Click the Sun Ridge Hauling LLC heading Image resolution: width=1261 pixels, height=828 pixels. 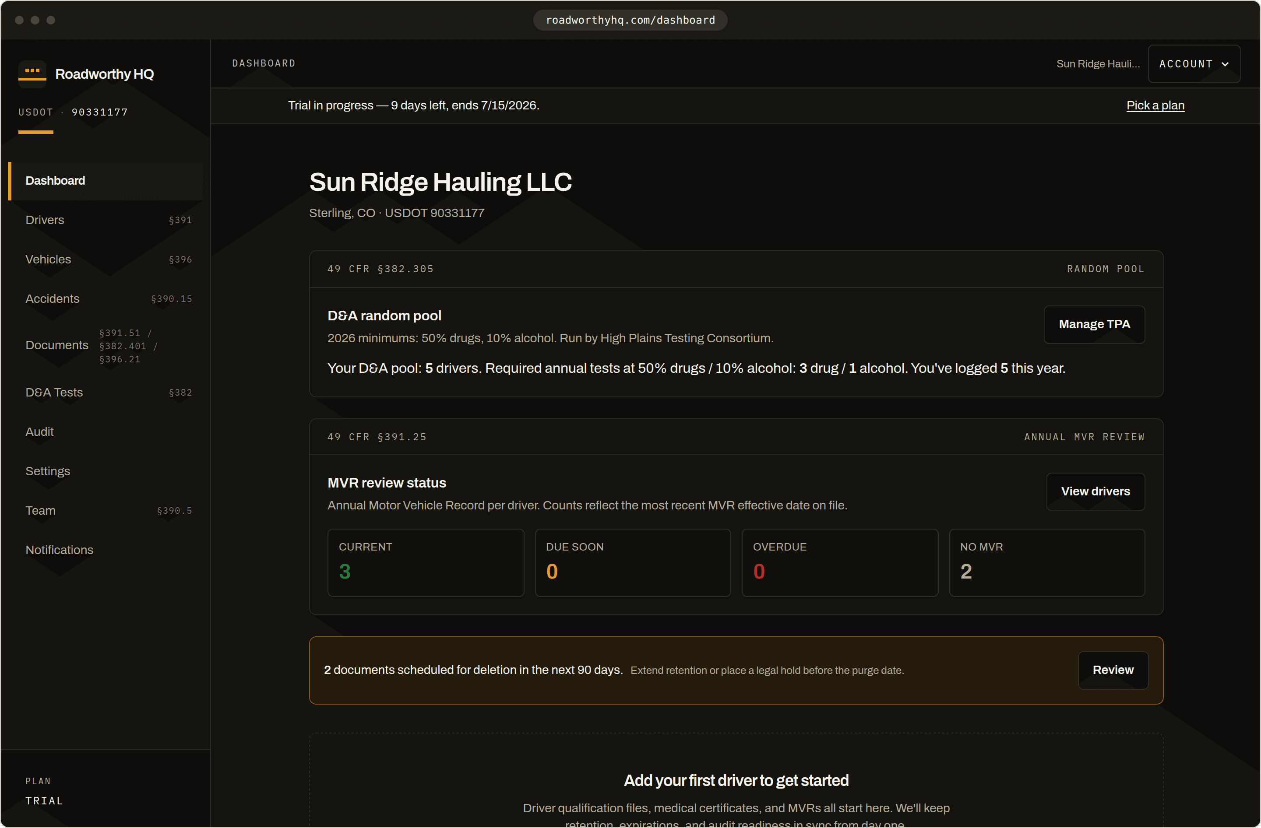coord(440,182)
